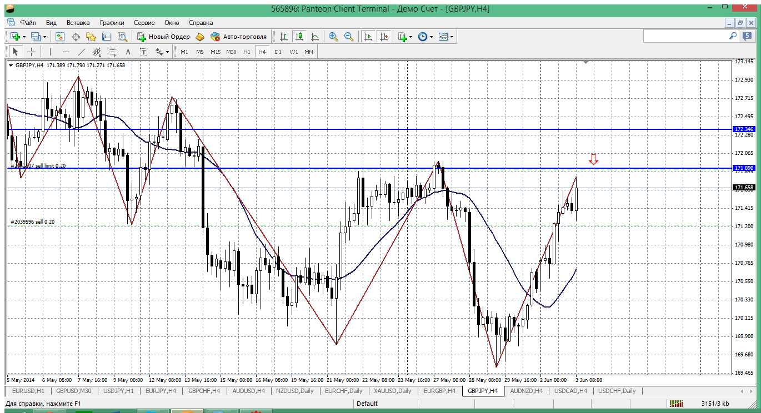The height and width of the screenshot is (413, 761).
Task: Open the notifications chat icon showing 5
Action: tap(747, 36)
